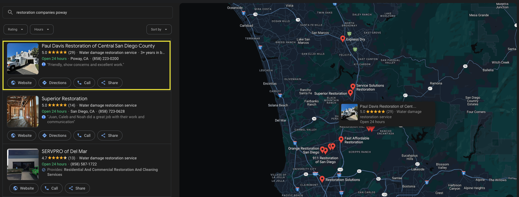519x197 pixels.
Task: Click the Superior Restoration photo thumbnail
Action: [x=23, y=112]
